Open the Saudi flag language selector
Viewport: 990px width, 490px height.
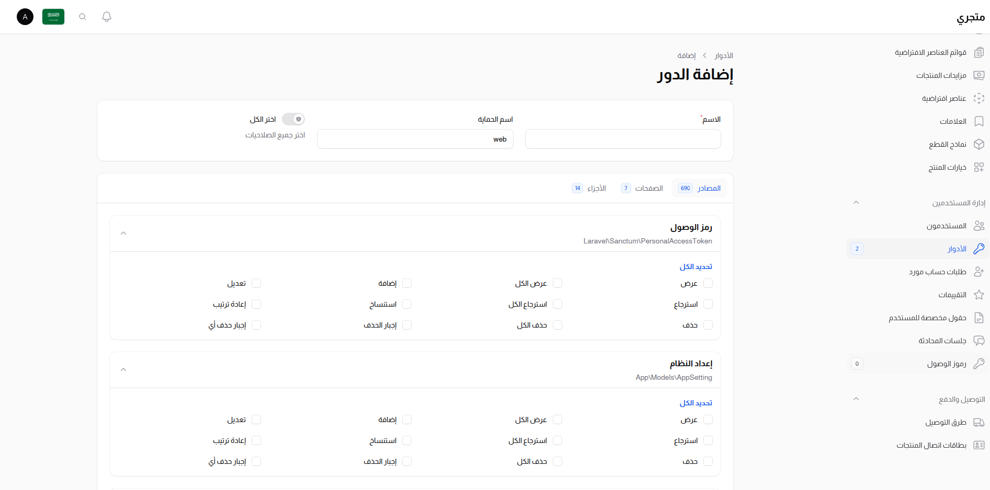coord(53,16)
